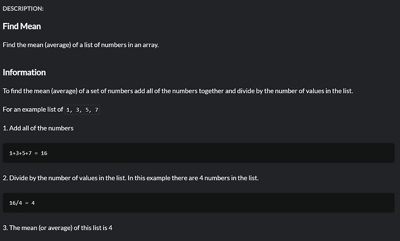Click step '3. The mean (or average) of this list'
The image size is (400, 241).
58,228
